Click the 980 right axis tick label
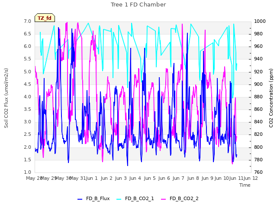 (x=258, y=34)
